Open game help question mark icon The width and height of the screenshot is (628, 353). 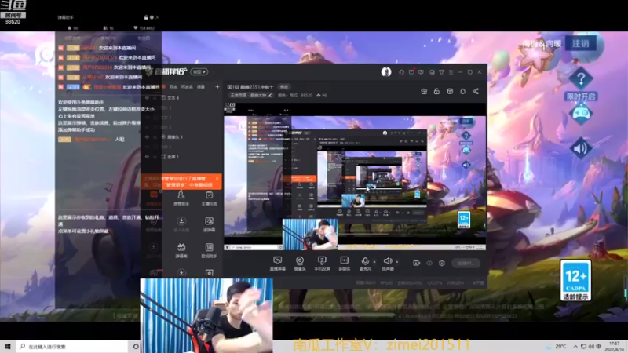(x=581, y=79)
